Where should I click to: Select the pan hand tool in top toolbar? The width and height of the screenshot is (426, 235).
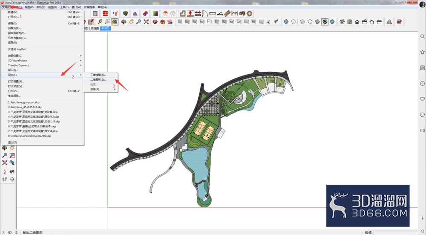coord(131,22)
